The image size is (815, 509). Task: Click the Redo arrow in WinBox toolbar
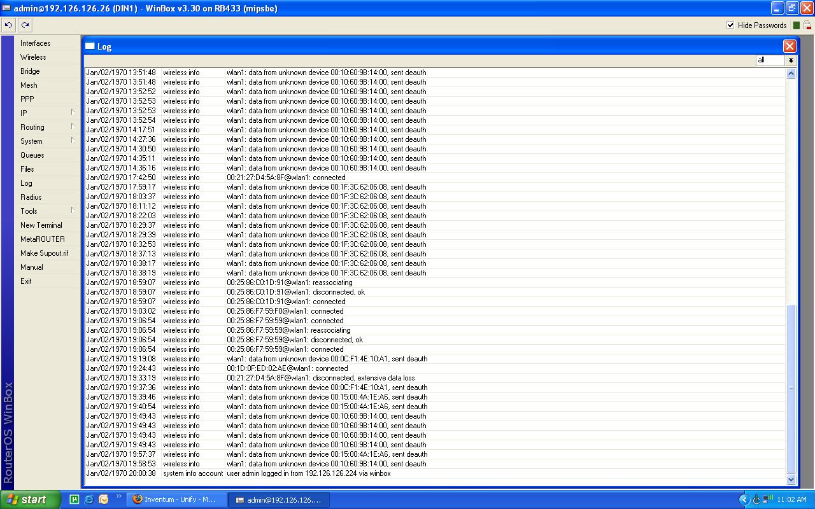(x=25, y=25)
